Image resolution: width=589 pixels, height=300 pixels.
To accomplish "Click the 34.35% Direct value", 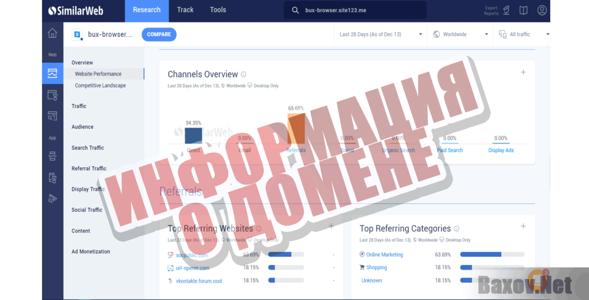I will [x=194, y=123].
